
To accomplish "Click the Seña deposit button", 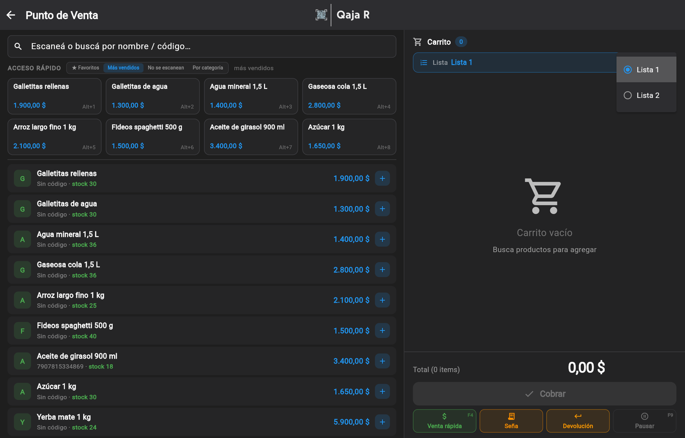I will (511, 421).
